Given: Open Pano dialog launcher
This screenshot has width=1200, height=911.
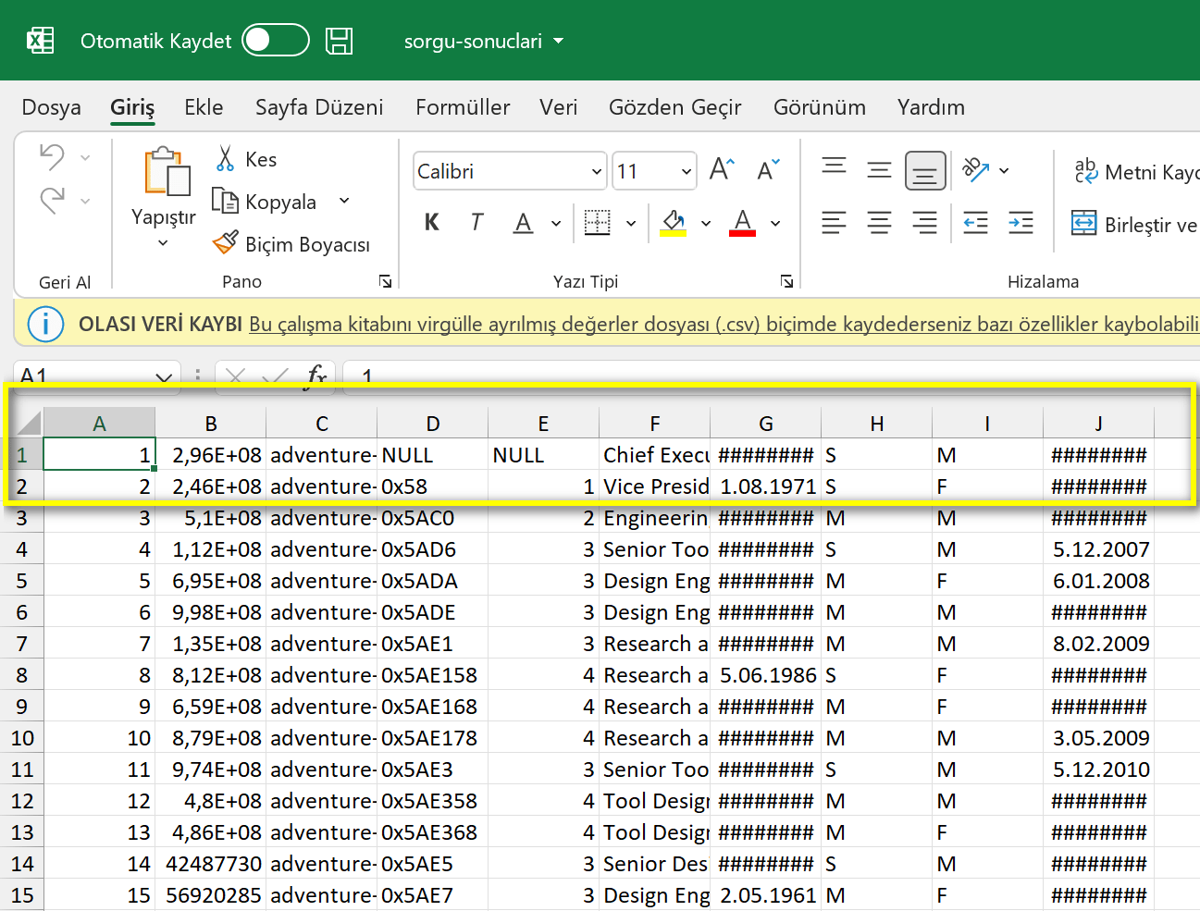Looking at the screenshot, I should point(385,281).
